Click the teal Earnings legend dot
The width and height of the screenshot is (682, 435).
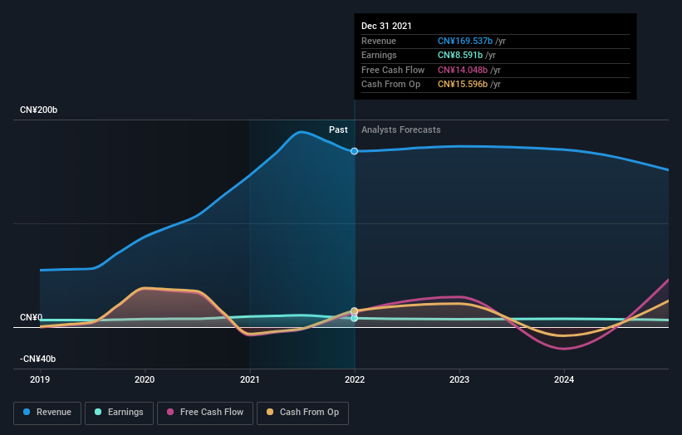point(98,412)
